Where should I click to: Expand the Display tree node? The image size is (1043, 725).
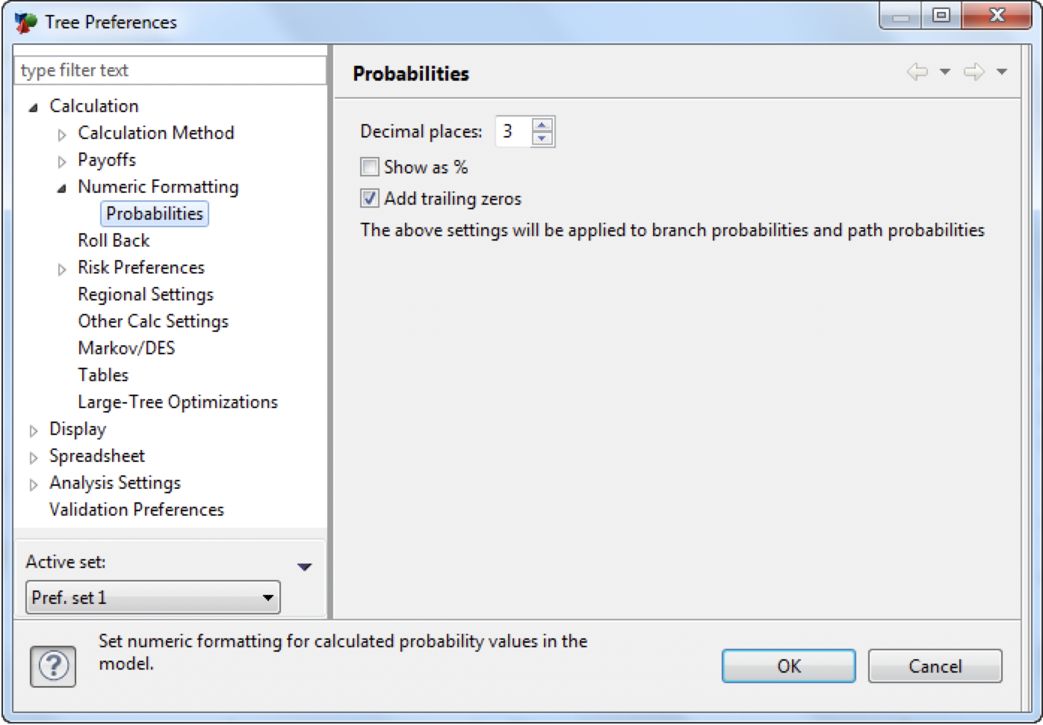coord(34,429)
